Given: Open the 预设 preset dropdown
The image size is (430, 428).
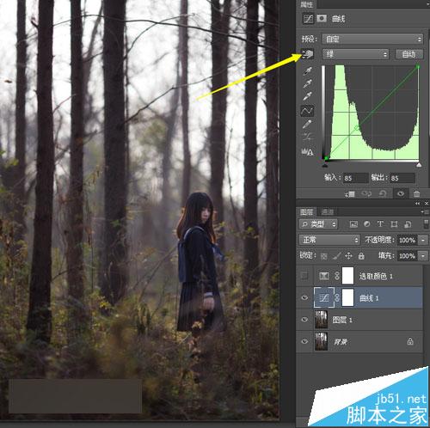Looking at the screenshot, I should coord(372,39).
